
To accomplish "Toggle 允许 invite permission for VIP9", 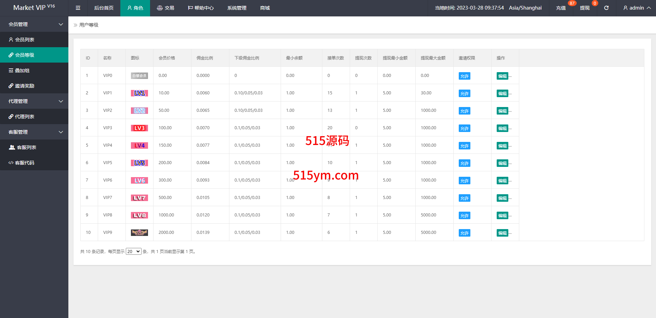I will click(x=464, y=233).
